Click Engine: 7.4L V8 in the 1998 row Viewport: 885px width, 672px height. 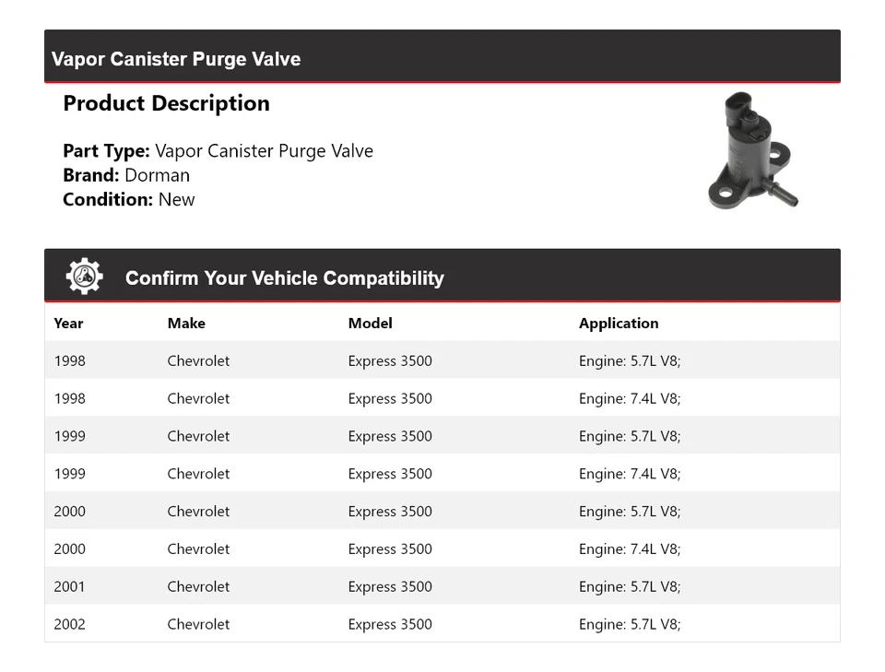[629, 398]
